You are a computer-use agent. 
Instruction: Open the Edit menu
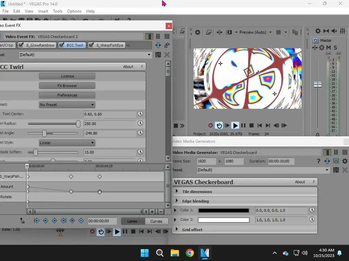point(16,11)
